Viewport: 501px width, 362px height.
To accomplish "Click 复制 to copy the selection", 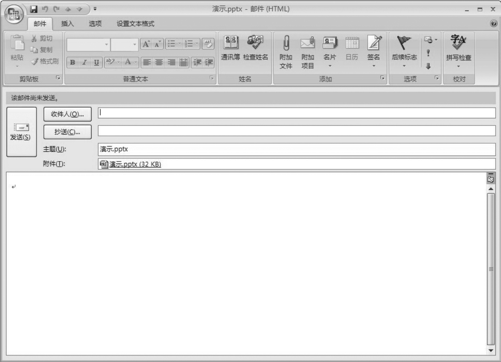I will (x=41, y=50).
